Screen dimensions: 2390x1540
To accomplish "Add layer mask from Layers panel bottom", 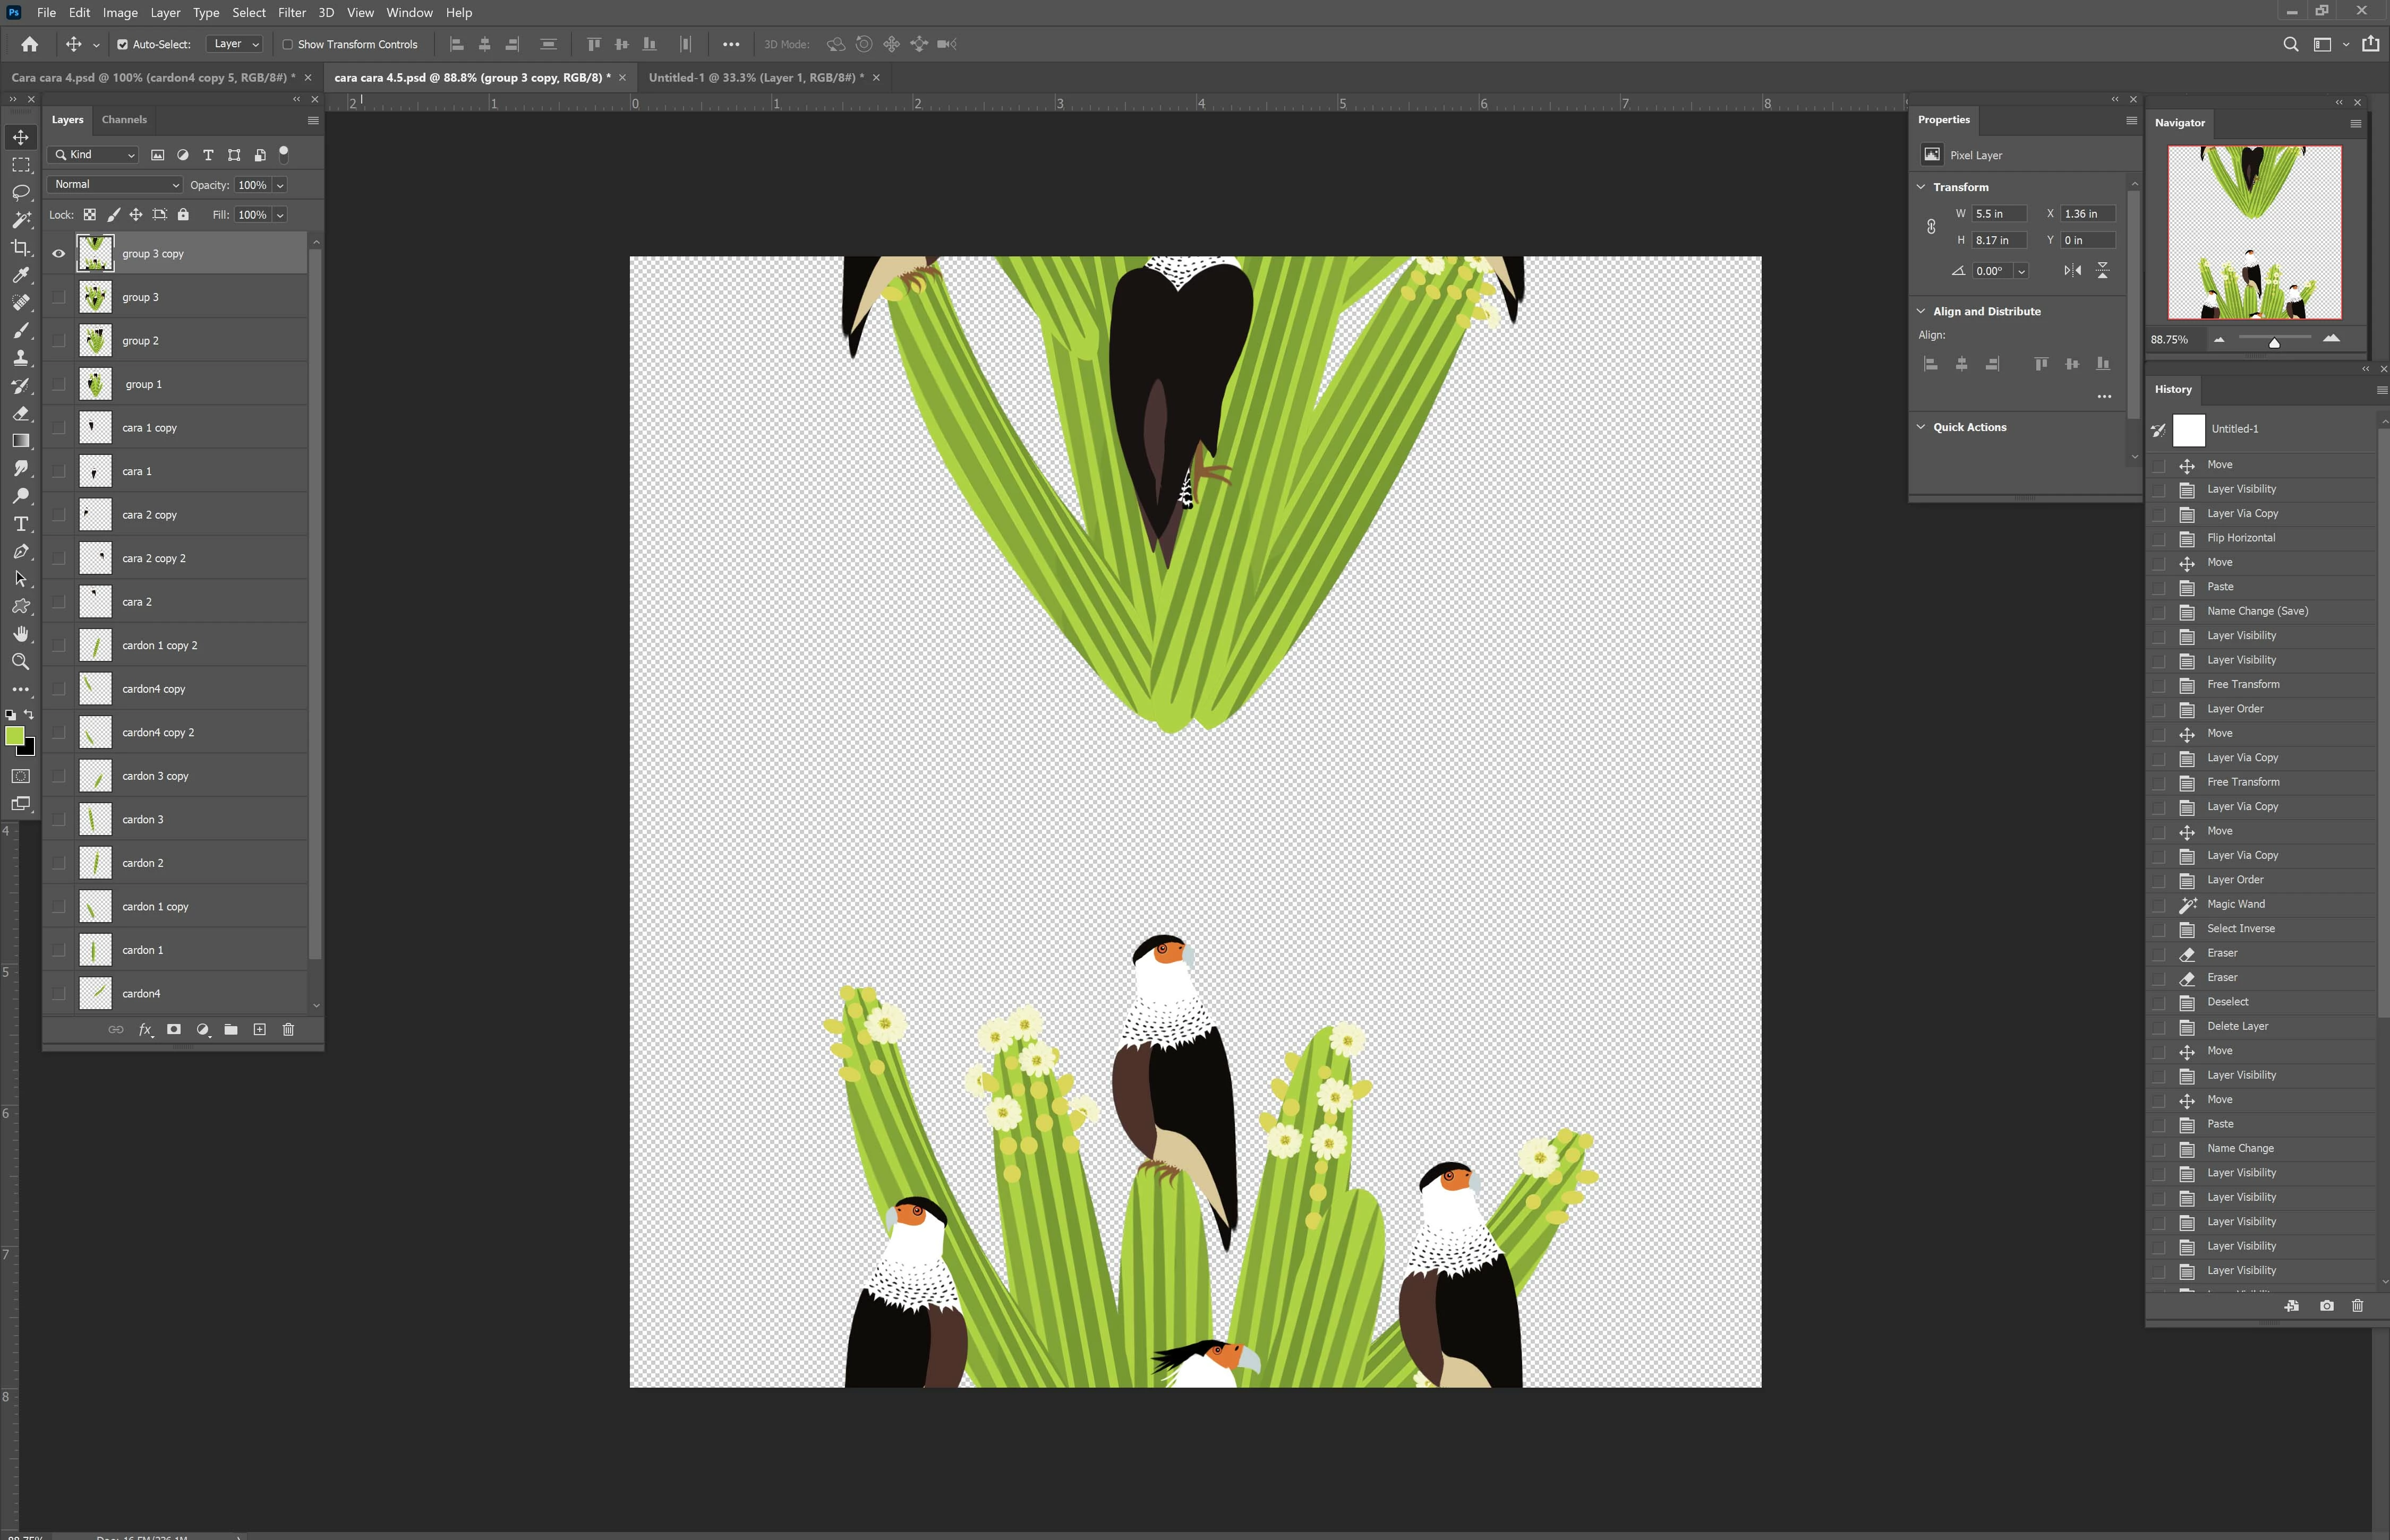I will coord(174,1029).
